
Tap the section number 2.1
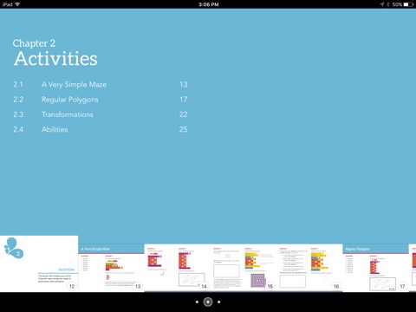click(x=18, y=84)
